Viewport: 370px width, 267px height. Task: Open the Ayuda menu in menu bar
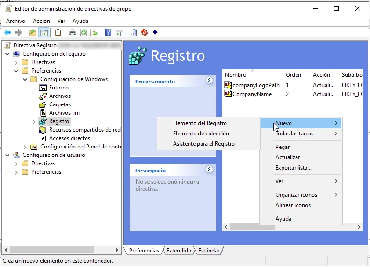tap(80, 21)
